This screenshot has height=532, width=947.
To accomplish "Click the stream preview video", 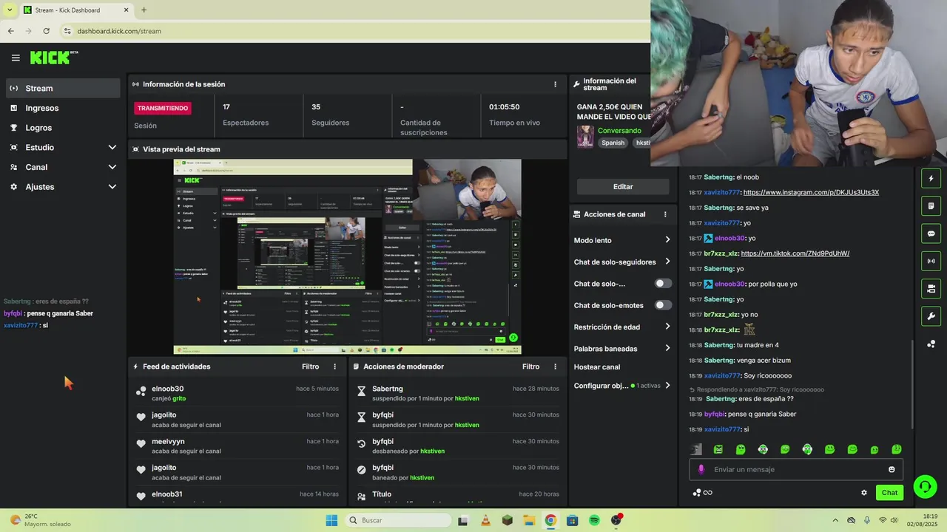I will pyautogui.click(x=347, y=256).
